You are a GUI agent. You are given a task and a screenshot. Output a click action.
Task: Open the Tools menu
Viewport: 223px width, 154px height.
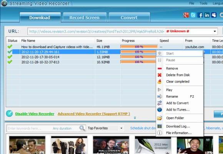tap(203, 3)
